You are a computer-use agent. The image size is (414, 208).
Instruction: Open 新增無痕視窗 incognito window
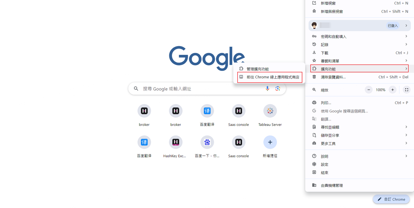coord(332,11)
